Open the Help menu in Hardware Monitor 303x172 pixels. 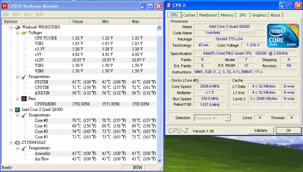coord(39,14)
